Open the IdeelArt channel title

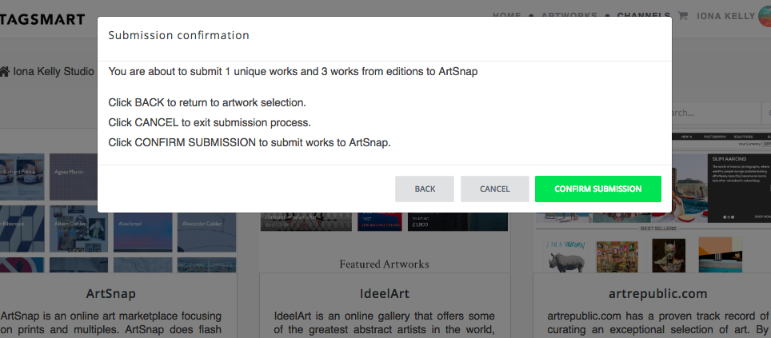pos(384,294)
